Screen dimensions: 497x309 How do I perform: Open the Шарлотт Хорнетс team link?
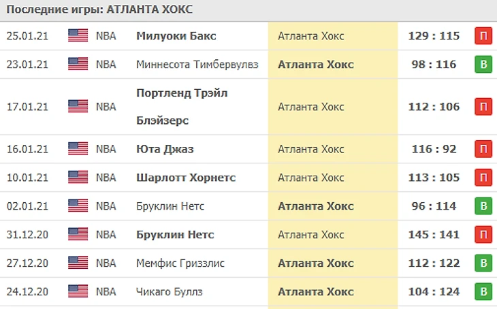pyautogui.click(x=186, y=178)
